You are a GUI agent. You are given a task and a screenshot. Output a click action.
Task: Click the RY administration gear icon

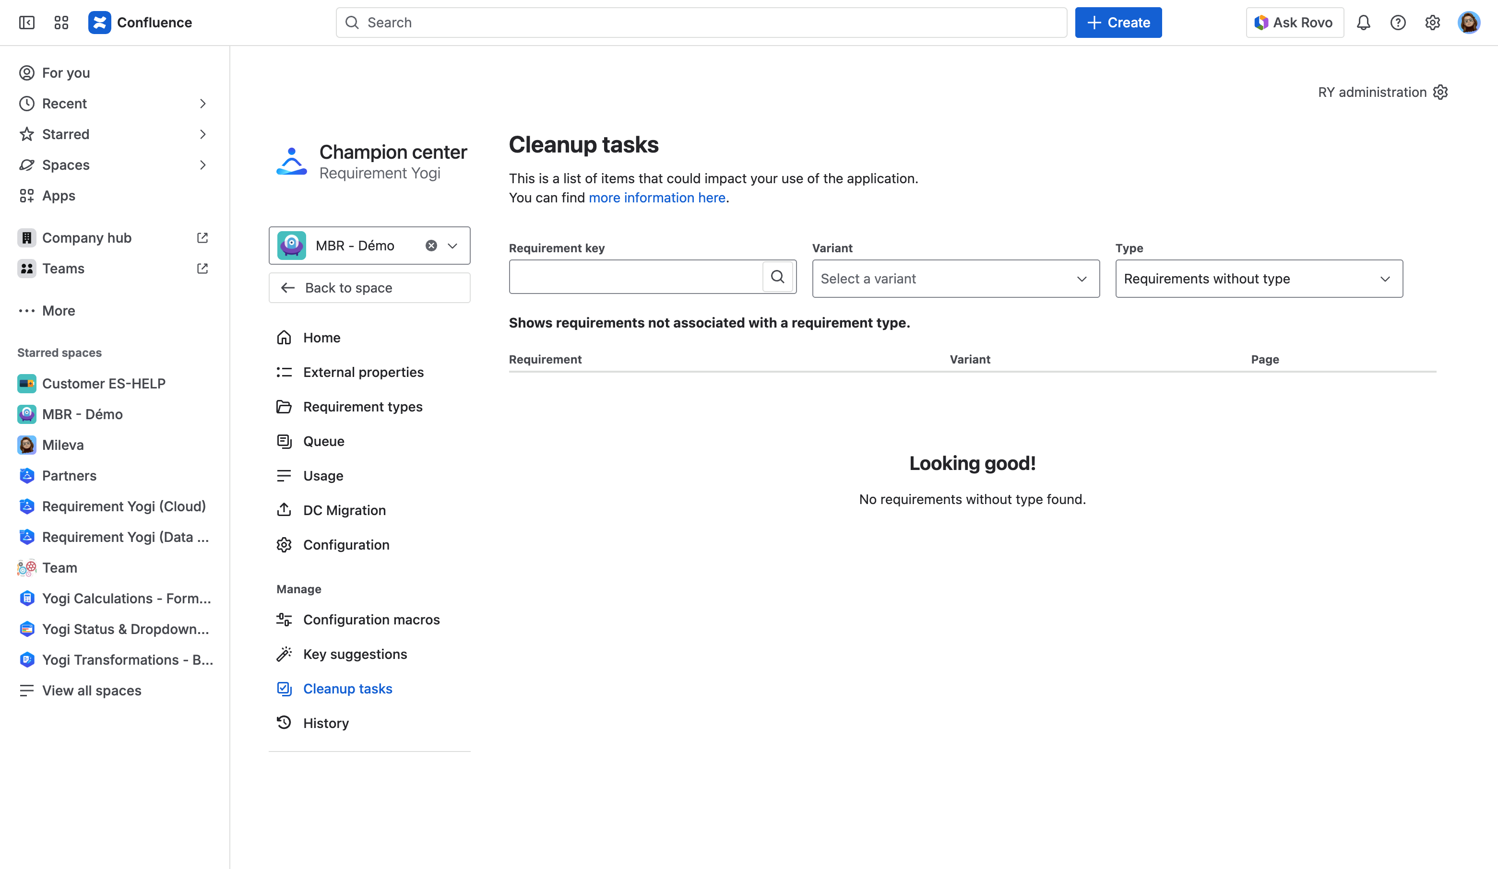click(1440, 92)
